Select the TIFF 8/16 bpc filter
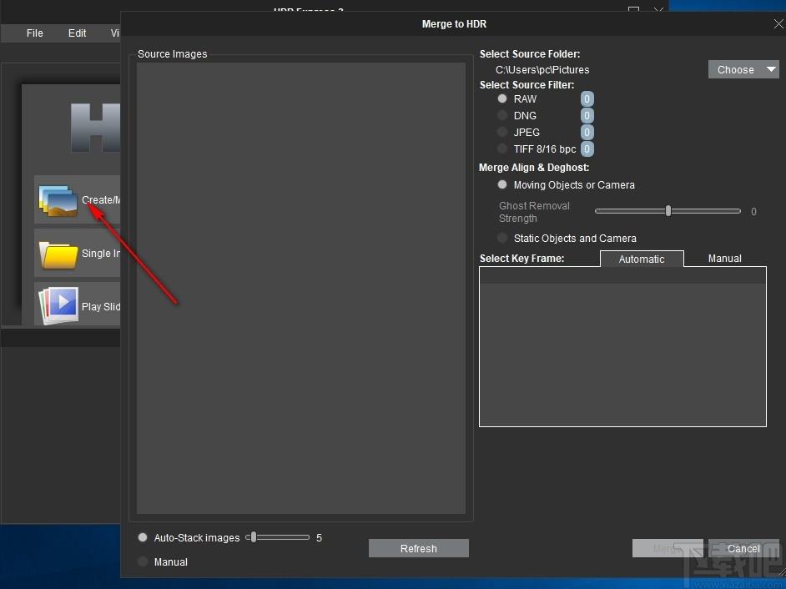This screenshot has width=786, height=589. click(502, 149)
